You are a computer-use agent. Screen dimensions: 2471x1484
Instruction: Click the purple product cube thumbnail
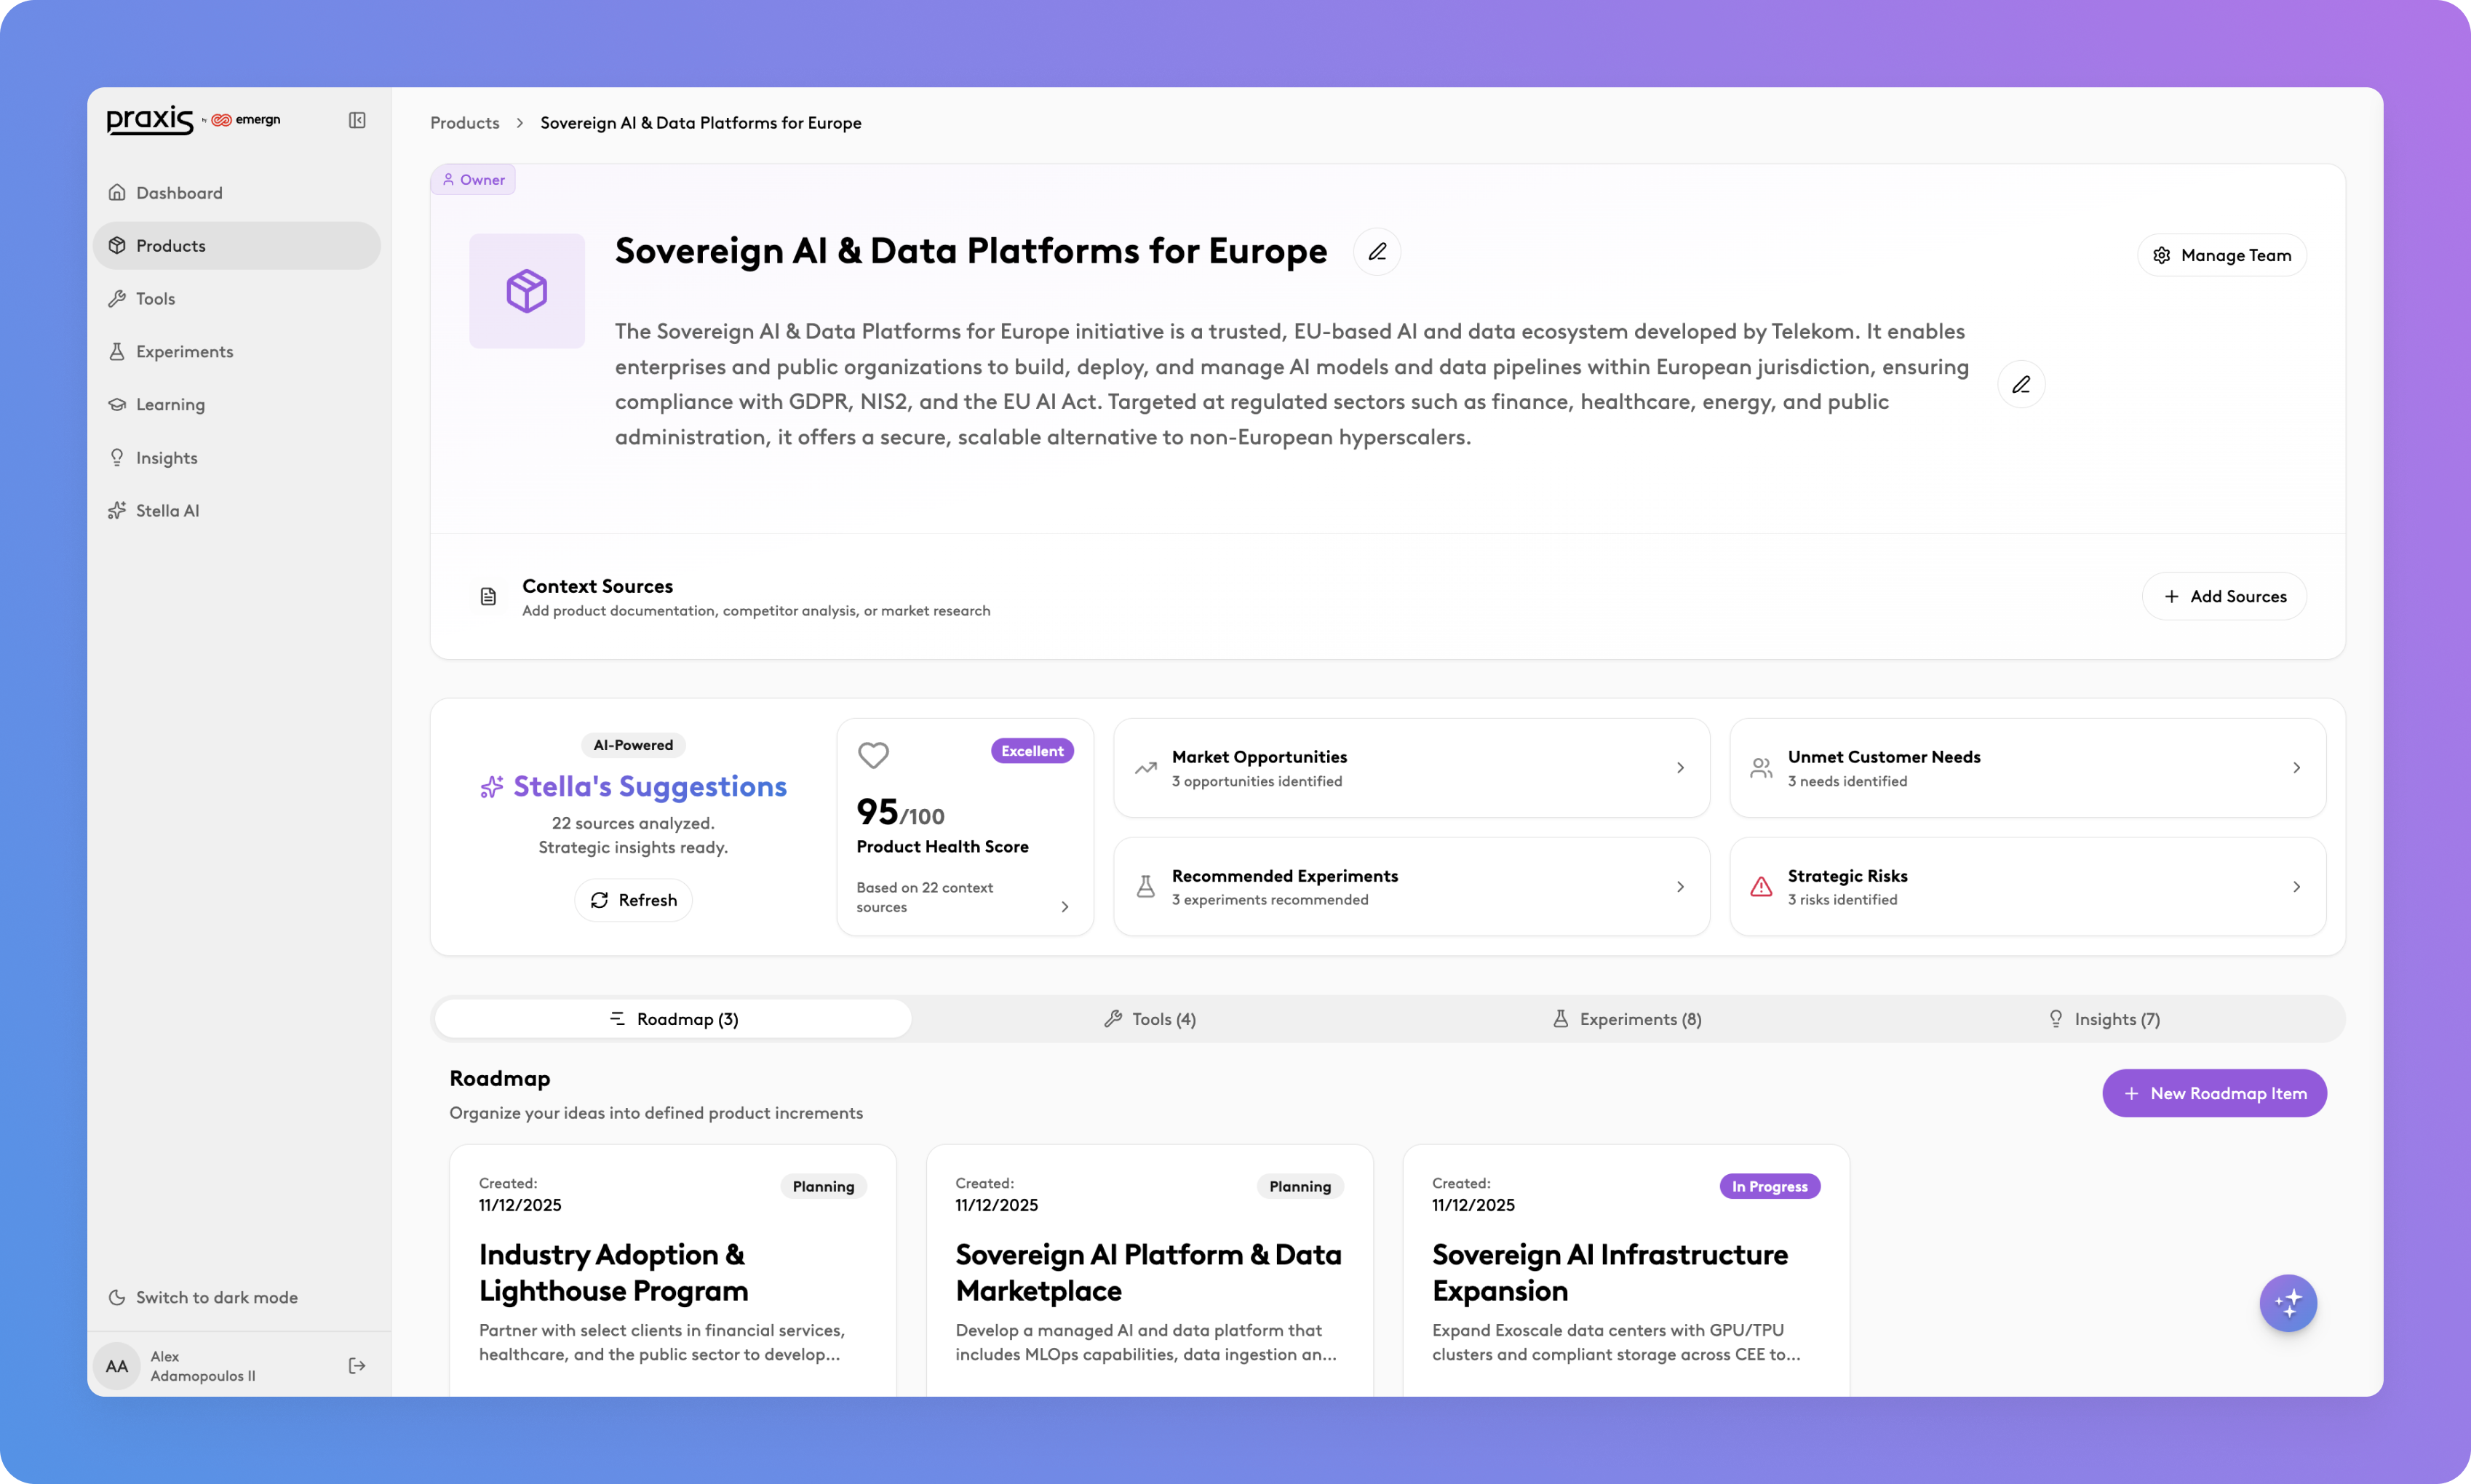(527, 291)
